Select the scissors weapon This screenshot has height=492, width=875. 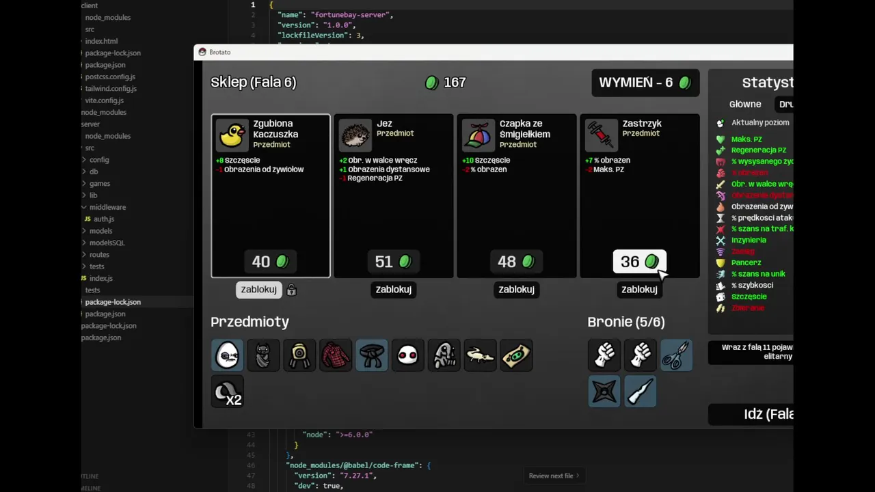point(676,355)
